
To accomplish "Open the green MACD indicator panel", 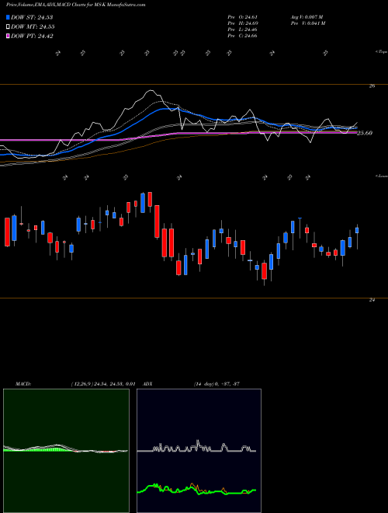I will pyautogui.click(x=66, y=451).
